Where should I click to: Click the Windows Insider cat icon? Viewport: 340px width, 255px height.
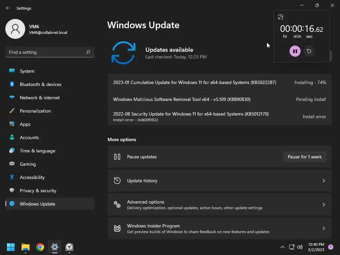(x=117, y=228)
